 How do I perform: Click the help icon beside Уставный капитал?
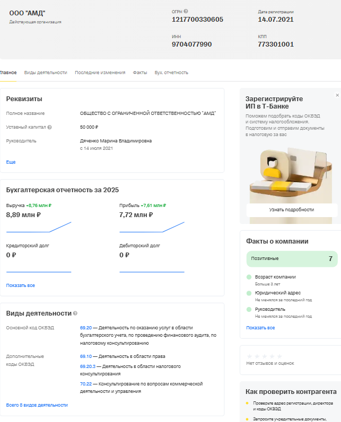coord(50,127)
